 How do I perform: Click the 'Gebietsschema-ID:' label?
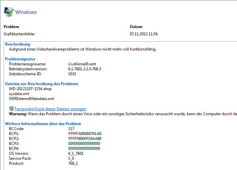pyautogui.click(x=25, y=74)
